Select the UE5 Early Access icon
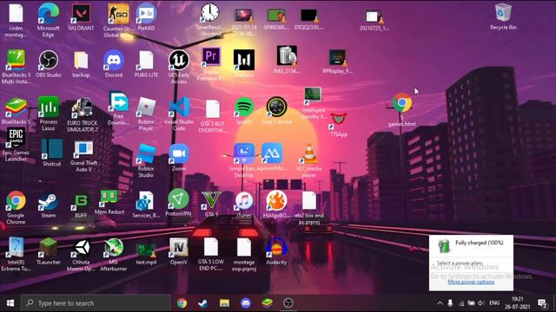The height and width of the screenshot is (312, 556). pos(179,60)
